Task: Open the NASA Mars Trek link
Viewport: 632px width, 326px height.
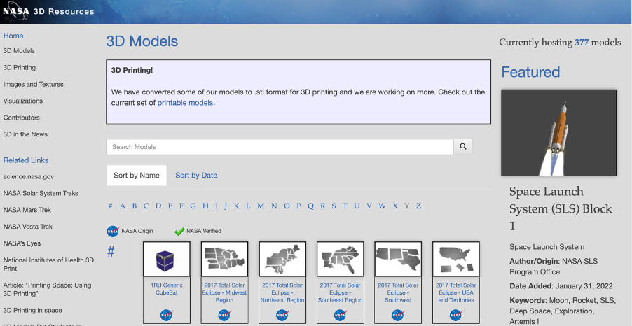Action: pos(27,210)
